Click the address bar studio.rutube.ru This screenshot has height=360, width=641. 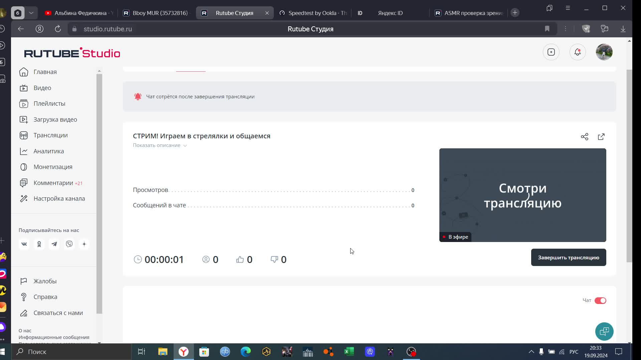click(108, 29)
